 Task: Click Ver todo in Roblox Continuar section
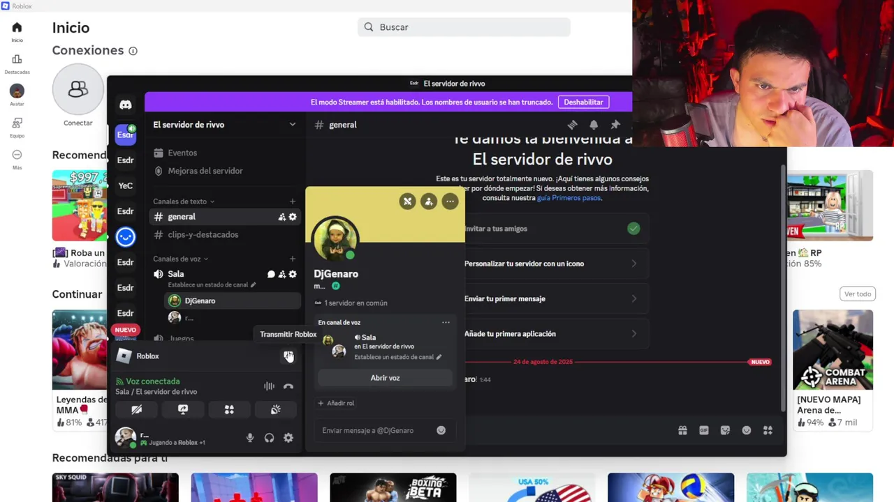tap(858, 294)
